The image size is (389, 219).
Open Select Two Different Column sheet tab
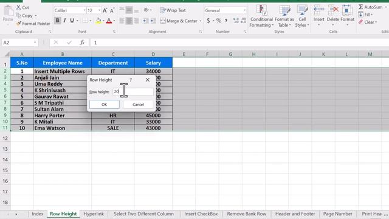[143, 214]
